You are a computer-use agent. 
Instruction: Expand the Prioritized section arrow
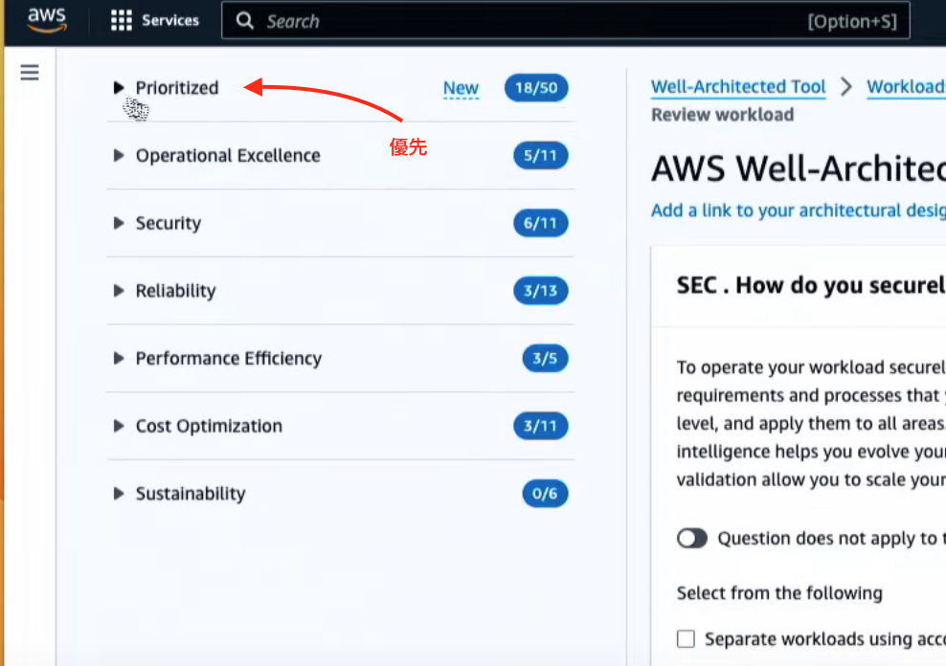coord(119,88)
